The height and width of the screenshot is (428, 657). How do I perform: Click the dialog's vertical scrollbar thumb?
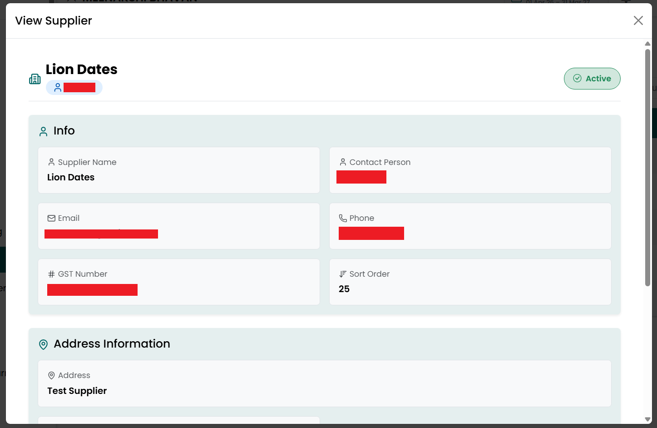647,167
